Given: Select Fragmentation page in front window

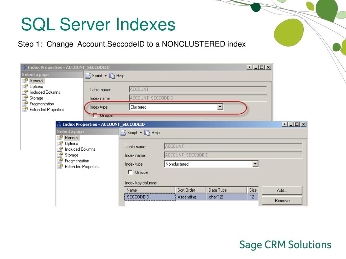Looking at the screenshot, I should (x=77, y=161).
